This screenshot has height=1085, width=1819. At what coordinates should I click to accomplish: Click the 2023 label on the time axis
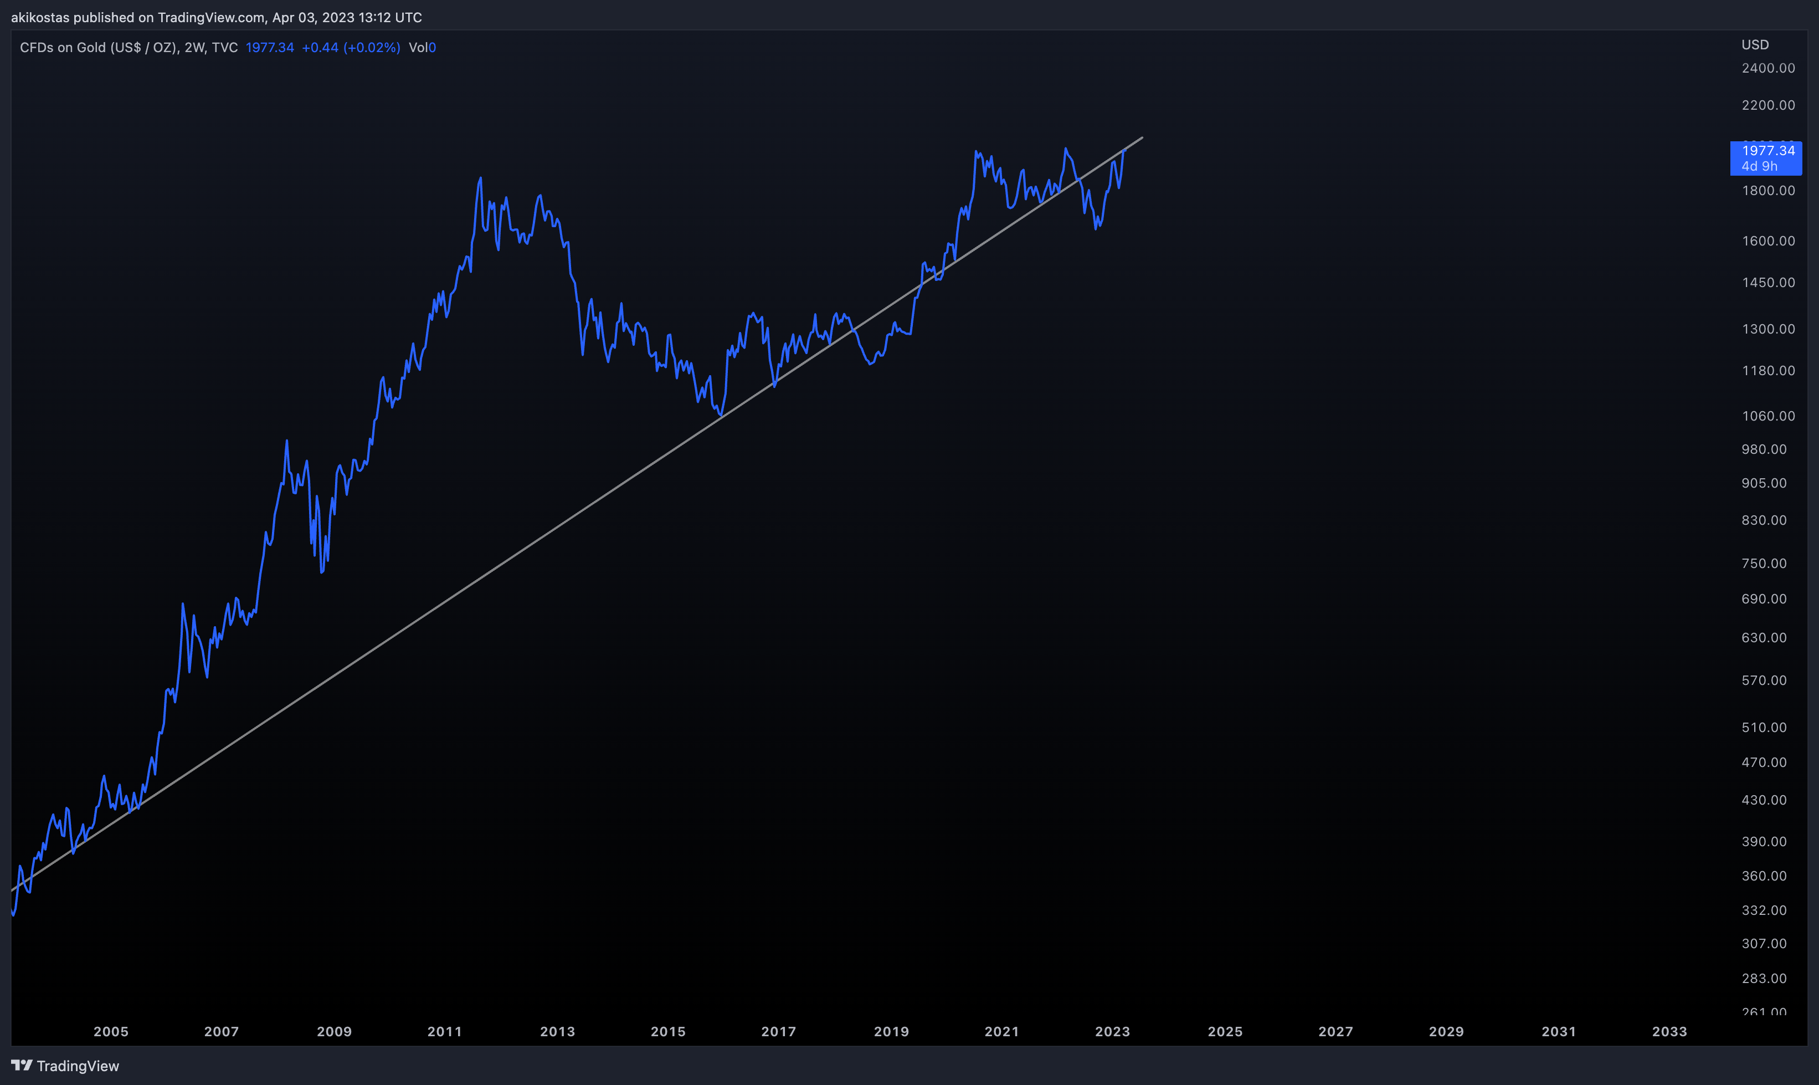[x=1112, y=1032]
